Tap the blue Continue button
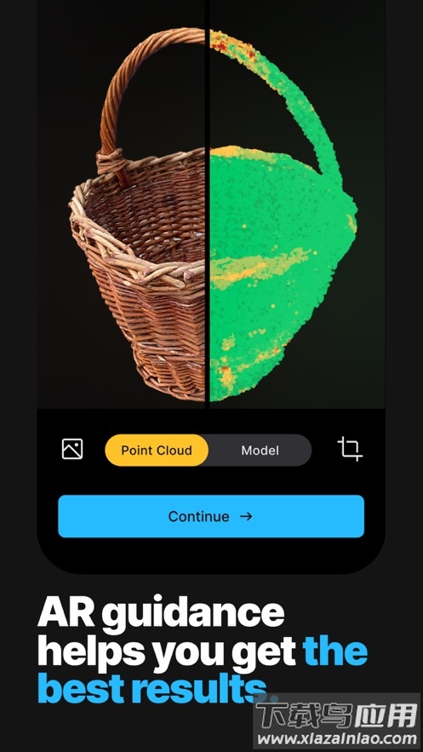The width and height of the screenshot is (423, 752). [211, 516]
